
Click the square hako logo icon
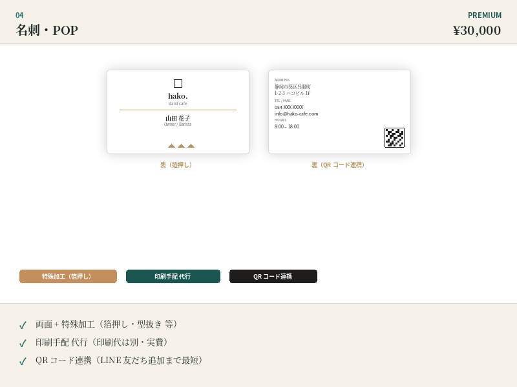178,84
